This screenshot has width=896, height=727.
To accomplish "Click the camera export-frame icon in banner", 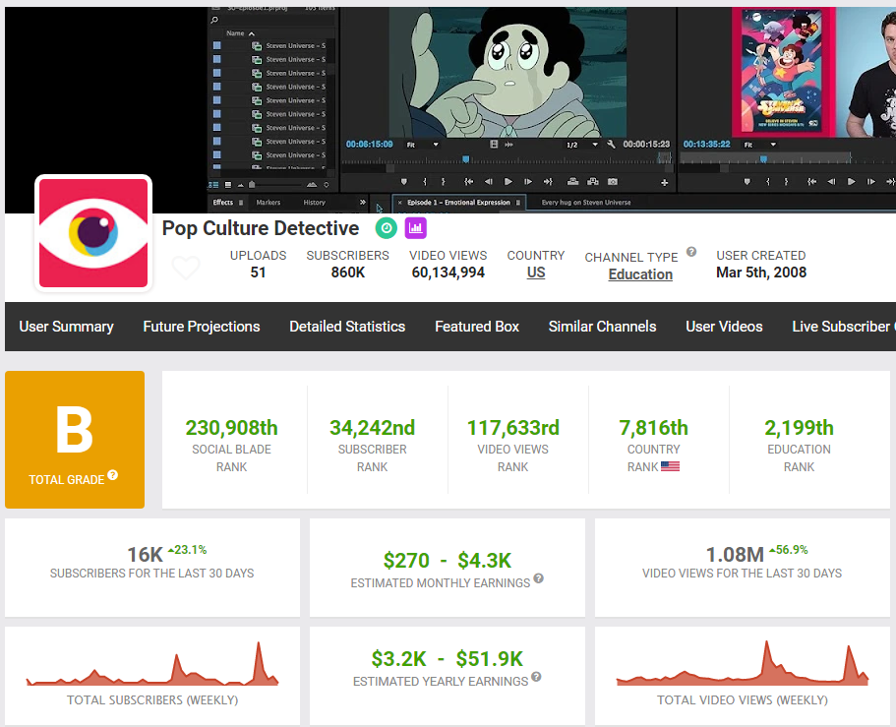I will 613,182.
